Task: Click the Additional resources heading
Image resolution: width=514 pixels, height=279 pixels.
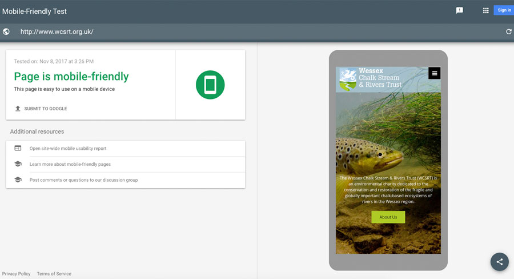Action: [x=37, y=131]
